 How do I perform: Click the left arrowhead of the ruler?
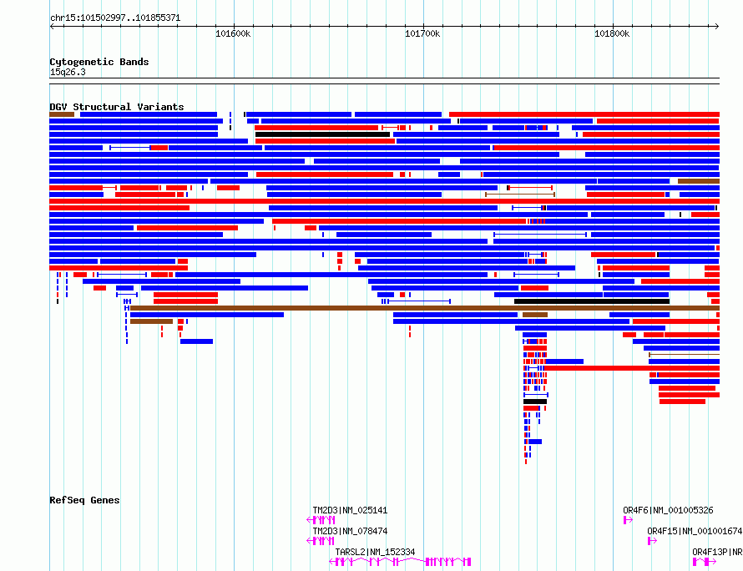pos(52,27)
